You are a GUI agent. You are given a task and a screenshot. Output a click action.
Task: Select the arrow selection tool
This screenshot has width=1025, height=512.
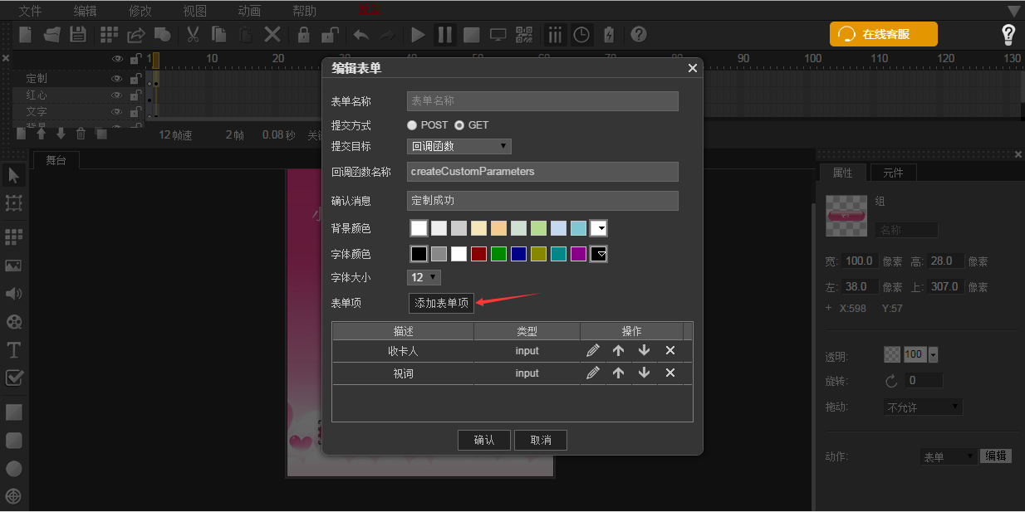[13, 175]
